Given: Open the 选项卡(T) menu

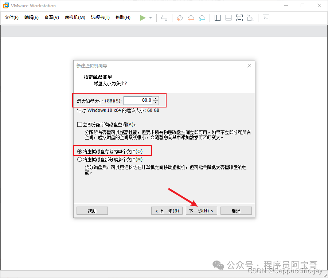Looking at the screenshot, I should pyautogui.click(x=100, y=17).
